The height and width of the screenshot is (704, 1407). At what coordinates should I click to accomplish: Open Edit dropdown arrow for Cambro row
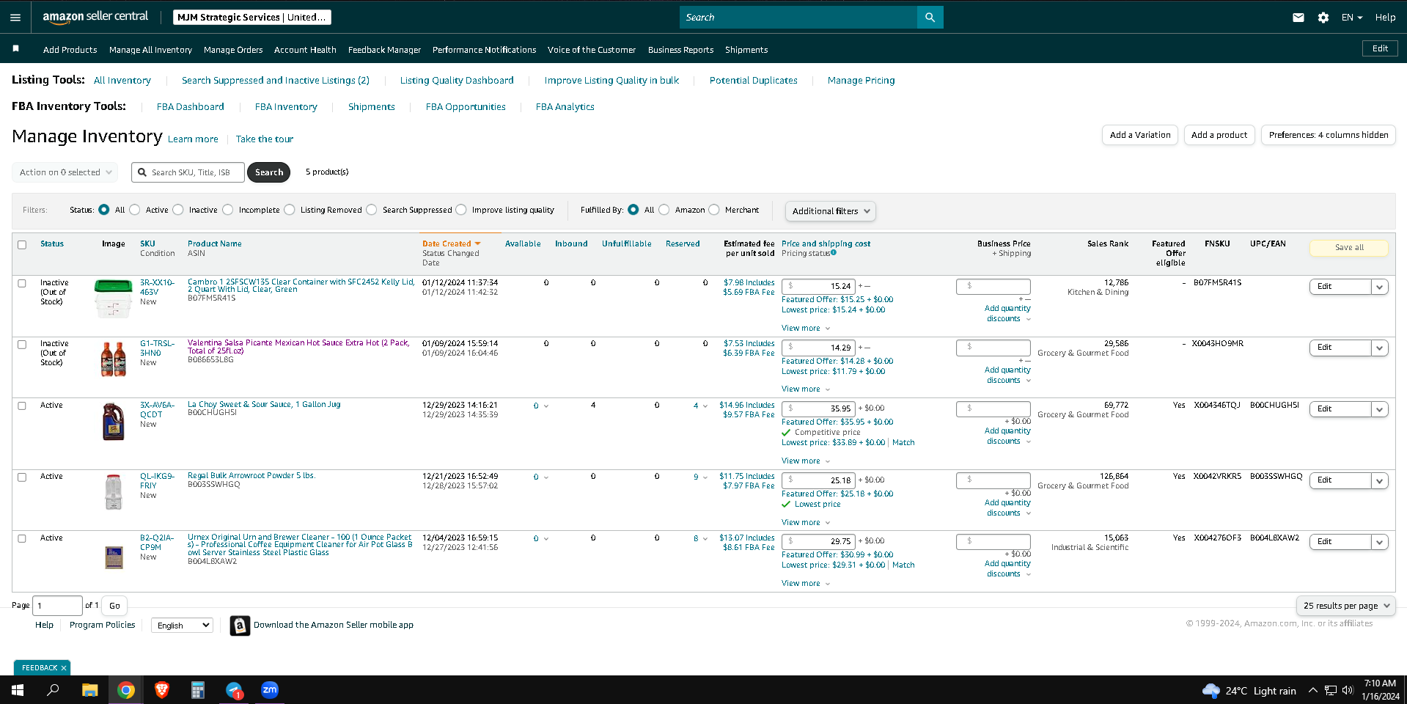[1380, 287]
